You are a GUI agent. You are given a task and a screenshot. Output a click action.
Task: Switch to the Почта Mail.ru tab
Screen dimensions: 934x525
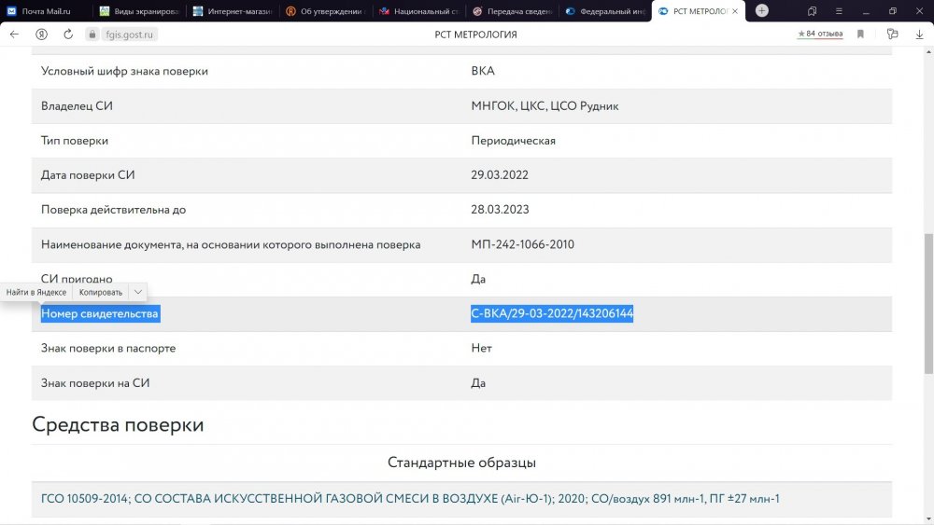coord(47,11)
